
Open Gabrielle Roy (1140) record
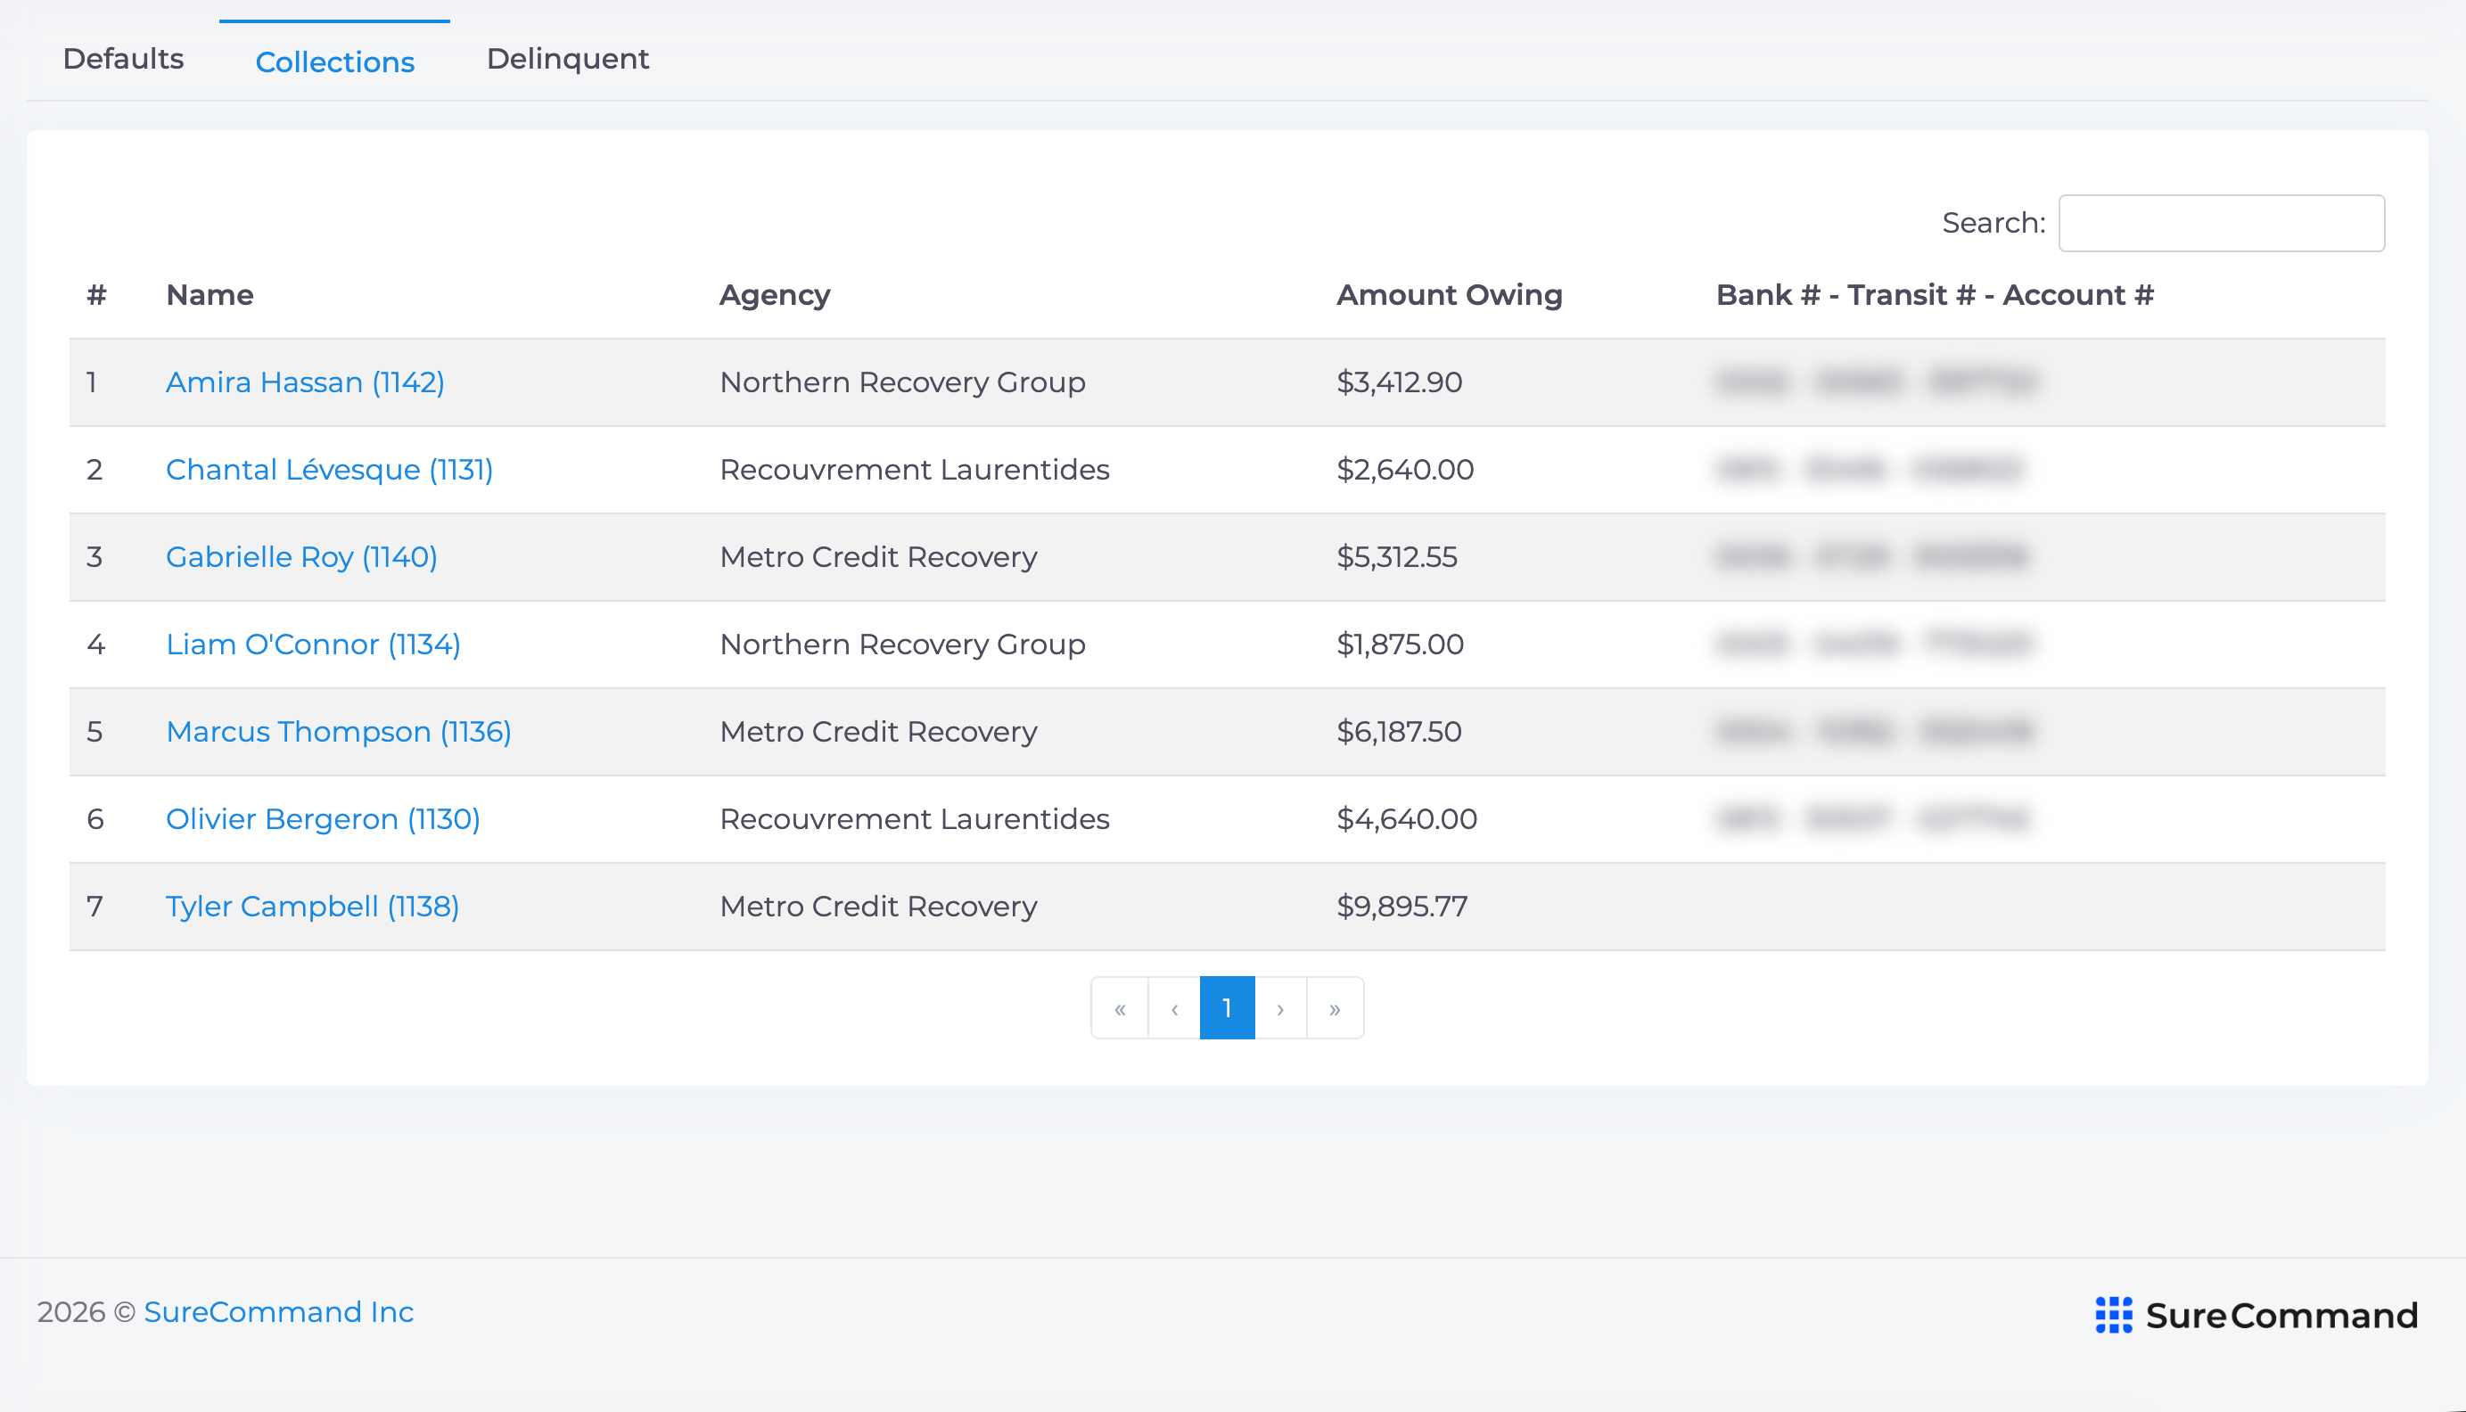[301, 556]
